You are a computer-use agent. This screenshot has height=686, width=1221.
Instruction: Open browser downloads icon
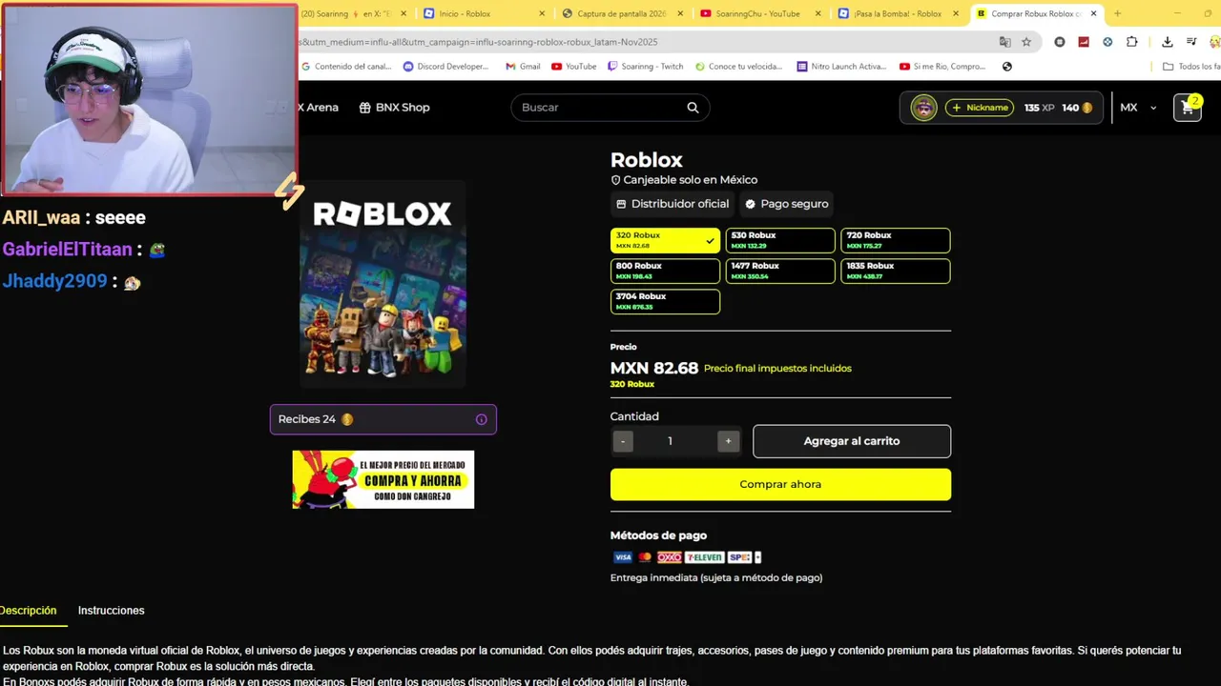pyautogui.click(x=1167, y=42)
